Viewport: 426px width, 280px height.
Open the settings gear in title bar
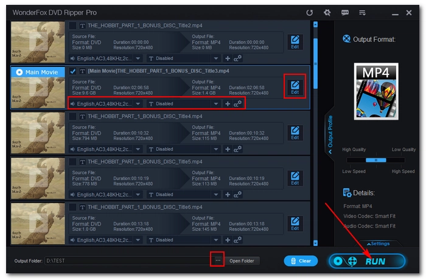[327, 13]
